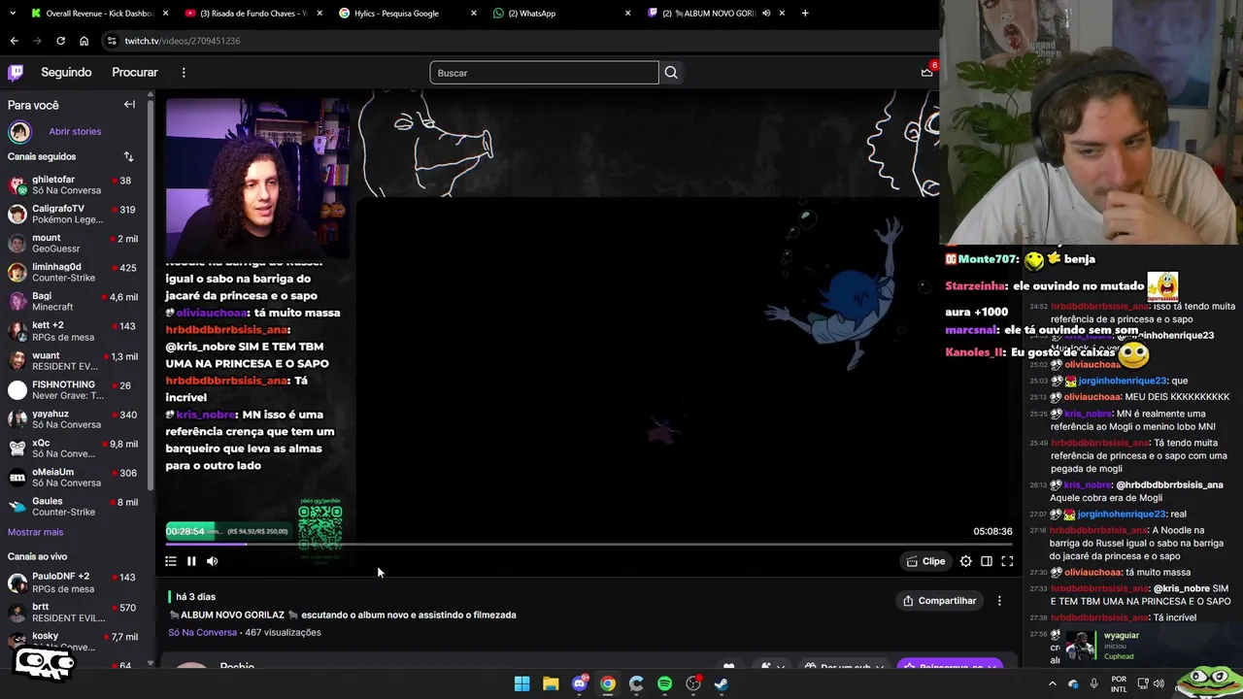Viewport: 1243px width, 699px height.
Task: Open Bagi Minecraft channel
Action: coord(74,302)
